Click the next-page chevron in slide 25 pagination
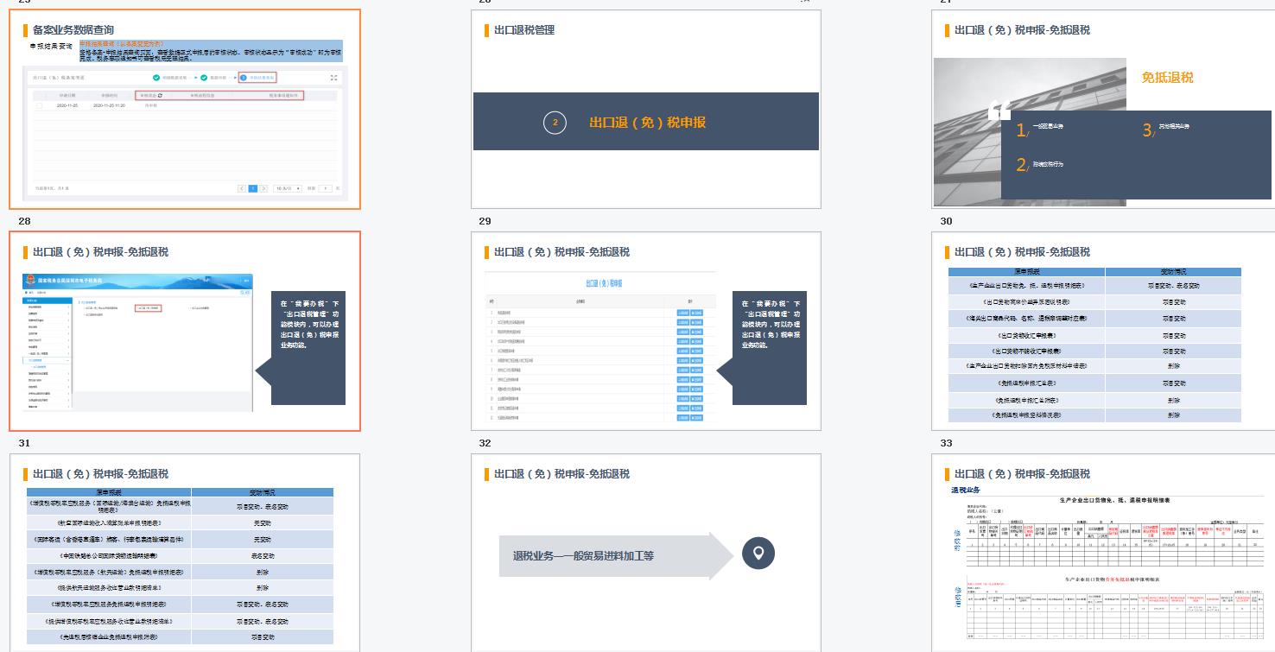The image size is (1275, 652). tap(263, 188)
